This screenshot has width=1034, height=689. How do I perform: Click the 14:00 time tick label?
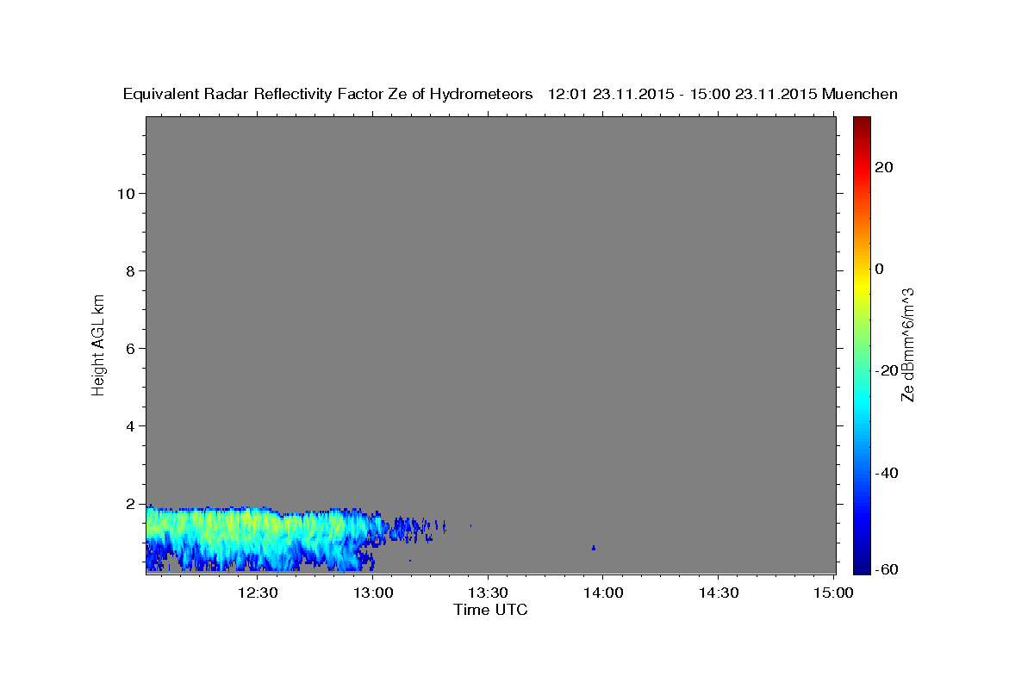[x=602, y=593]
